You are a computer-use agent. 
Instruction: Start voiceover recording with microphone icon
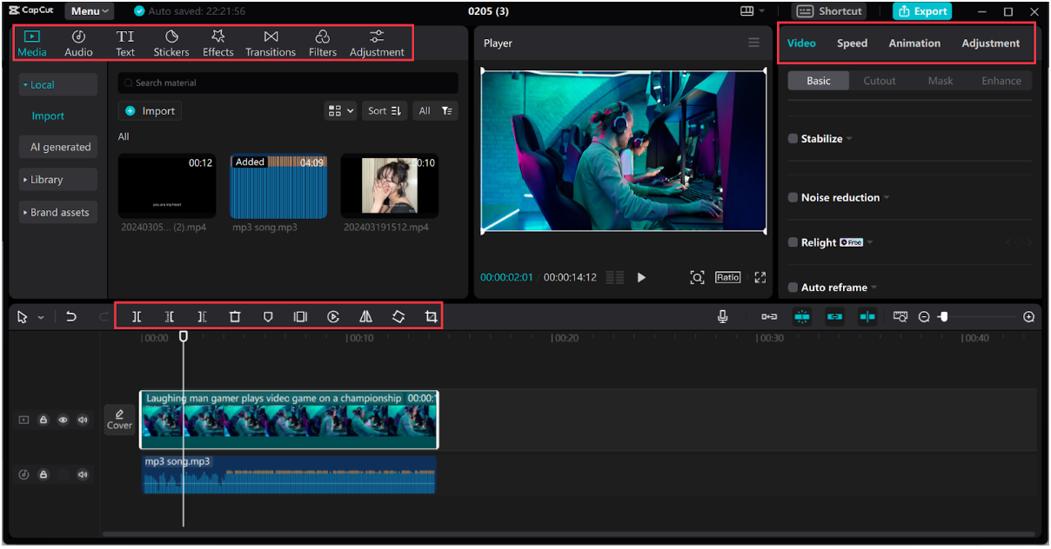tap(722, 317)
